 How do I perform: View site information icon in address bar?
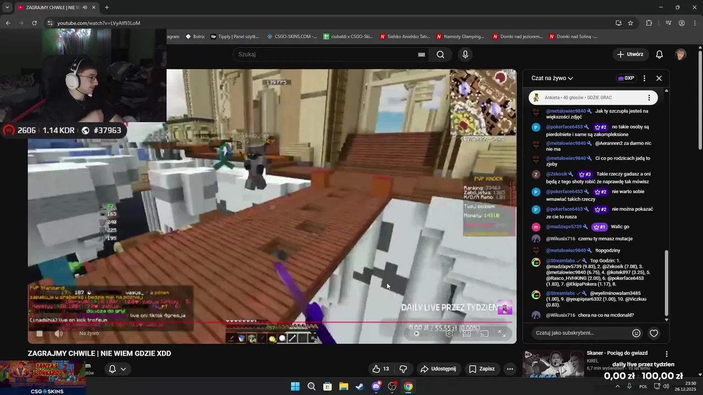tap(50, 23)
